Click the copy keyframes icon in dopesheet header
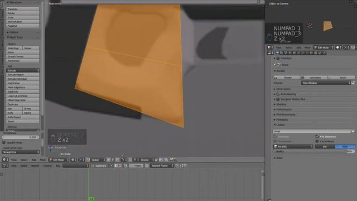The height and width of the screenshot is (201, 357). tap(177, 166)
